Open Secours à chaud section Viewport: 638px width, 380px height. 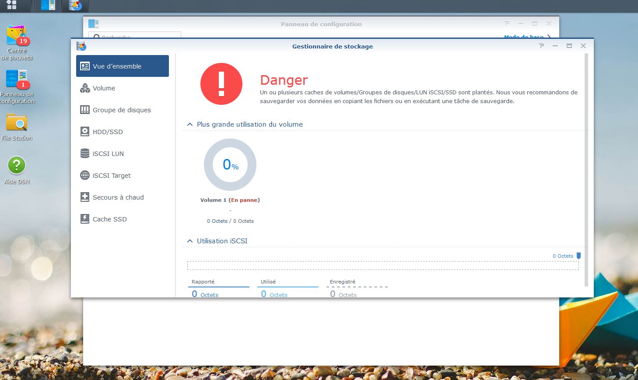click(x=118, y=197)
